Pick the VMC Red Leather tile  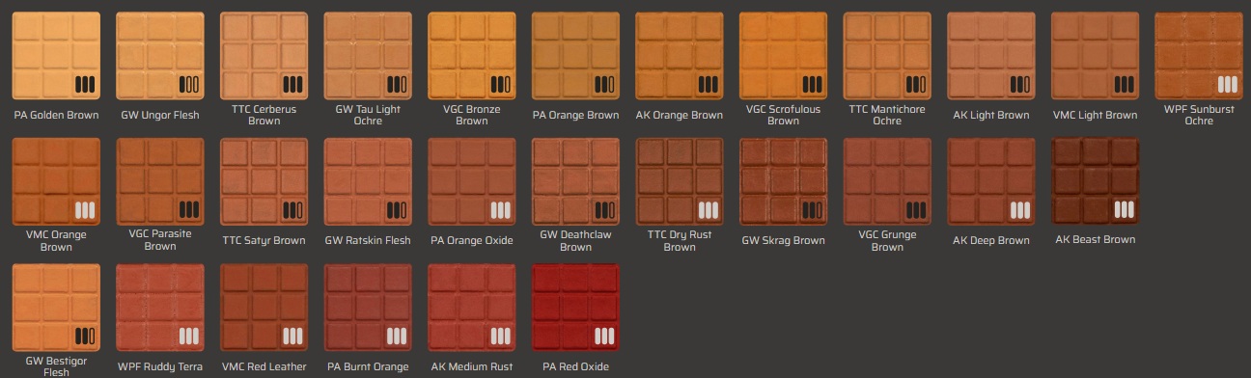click(264, 308)
